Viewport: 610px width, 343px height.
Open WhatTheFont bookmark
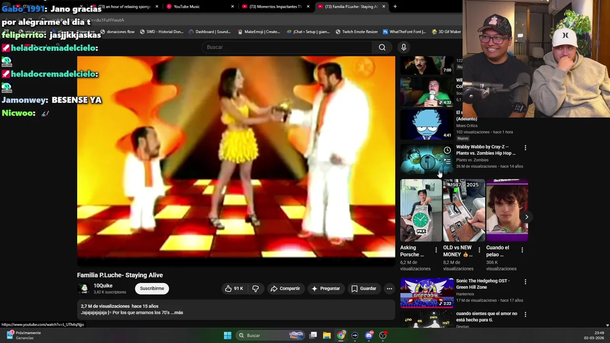click(x=404, y=32)
